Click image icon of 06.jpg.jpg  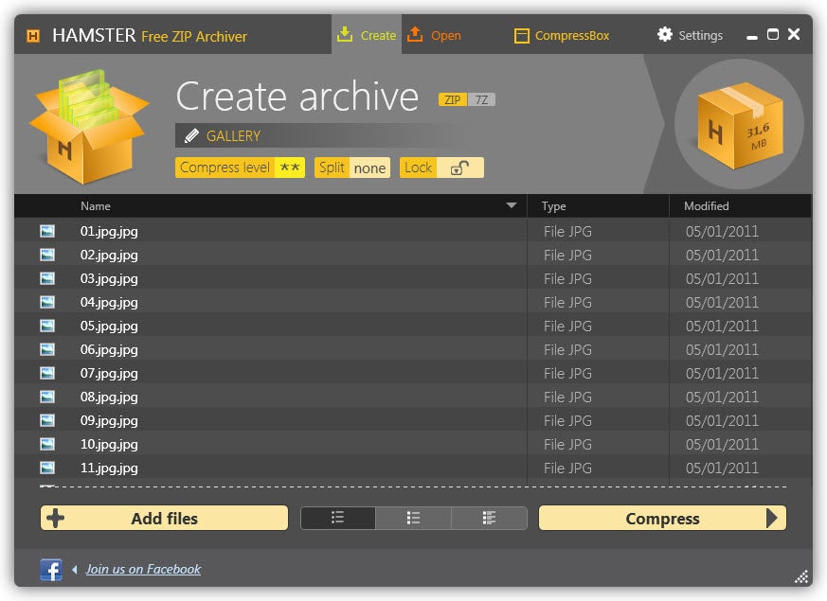click(47, 349)
